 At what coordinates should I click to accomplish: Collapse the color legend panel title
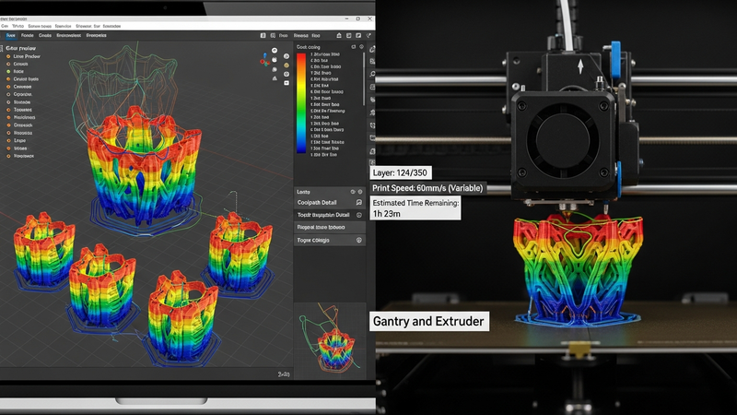pyautogui.click(x=309, y=47)
